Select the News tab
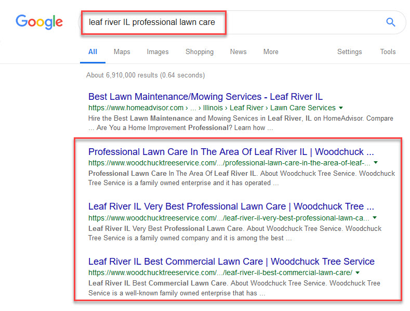 pos(238,52)
